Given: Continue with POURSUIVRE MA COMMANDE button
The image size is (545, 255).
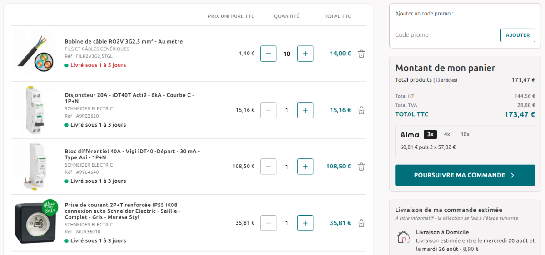Looking at the screenshot, I should tap(465, 175).
